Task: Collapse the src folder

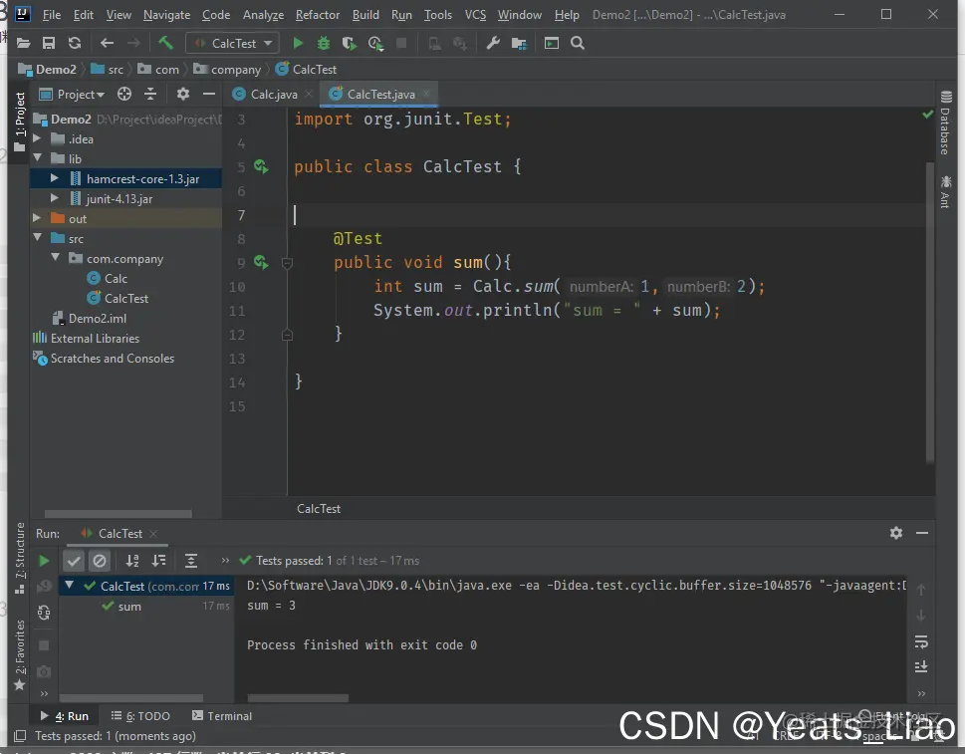Action: click(37, 238)
